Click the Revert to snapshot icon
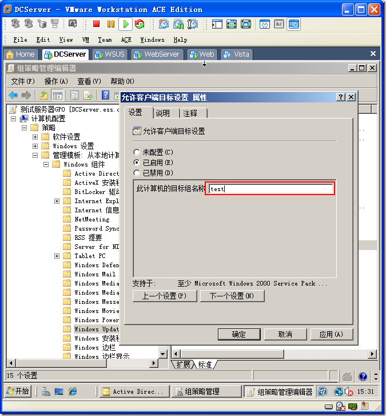Screen dimensions: 386x416 [x=178, y=24]
